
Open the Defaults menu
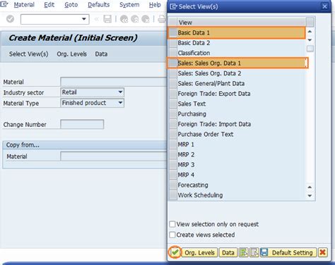pos(99,5)
